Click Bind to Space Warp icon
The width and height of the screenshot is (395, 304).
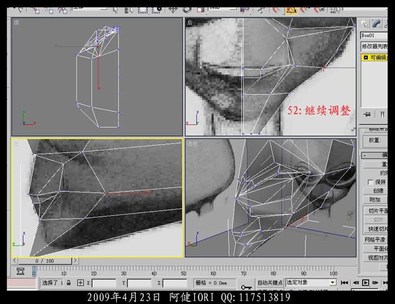coord(62,10)
